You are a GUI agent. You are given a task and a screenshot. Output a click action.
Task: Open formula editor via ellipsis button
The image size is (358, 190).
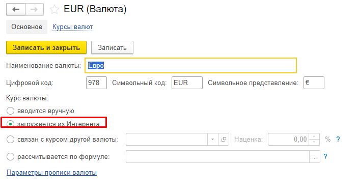tap(314, 157)
